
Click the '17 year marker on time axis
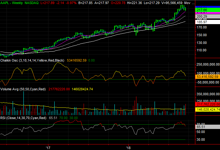(x=48, y=148)
